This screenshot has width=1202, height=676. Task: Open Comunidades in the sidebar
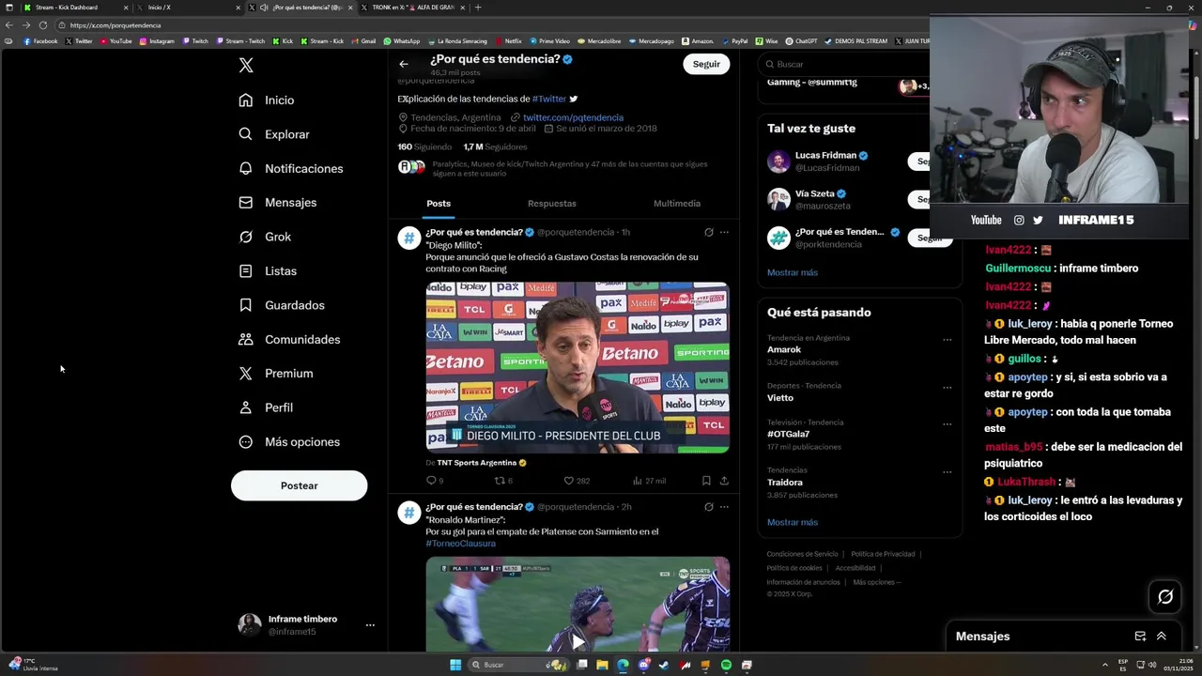click(x=289, y=340)
